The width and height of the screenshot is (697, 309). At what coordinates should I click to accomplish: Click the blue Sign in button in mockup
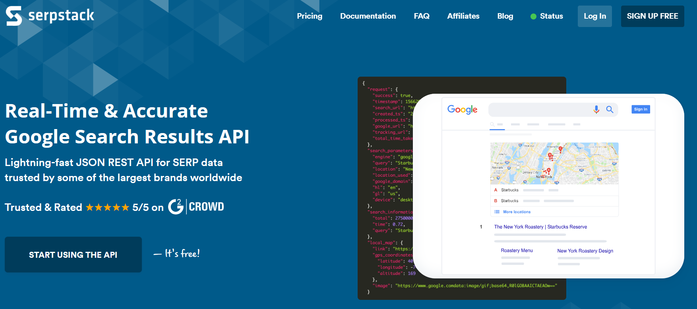641,109
